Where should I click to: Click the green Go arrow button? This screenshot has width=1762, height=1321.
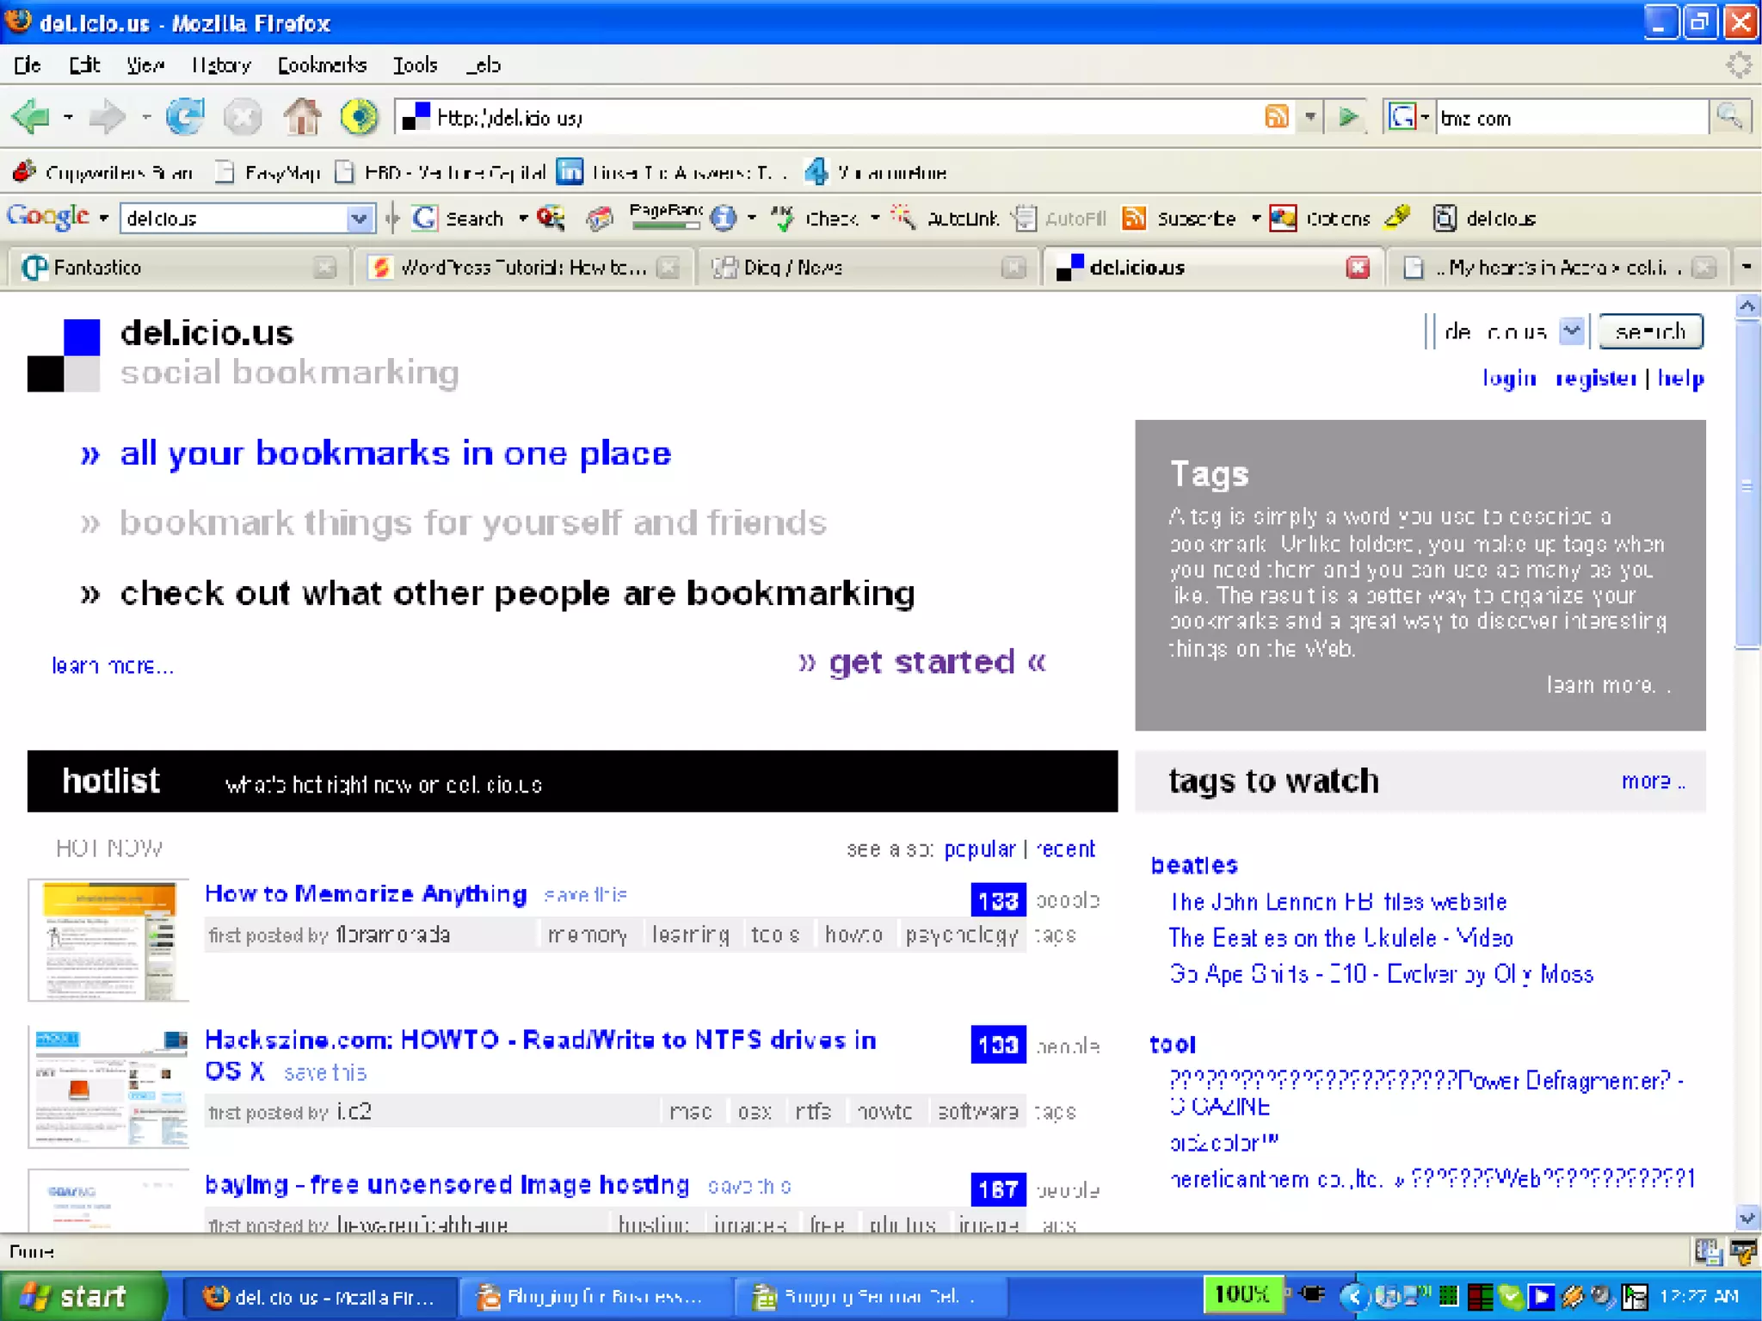coord(1348,116)
